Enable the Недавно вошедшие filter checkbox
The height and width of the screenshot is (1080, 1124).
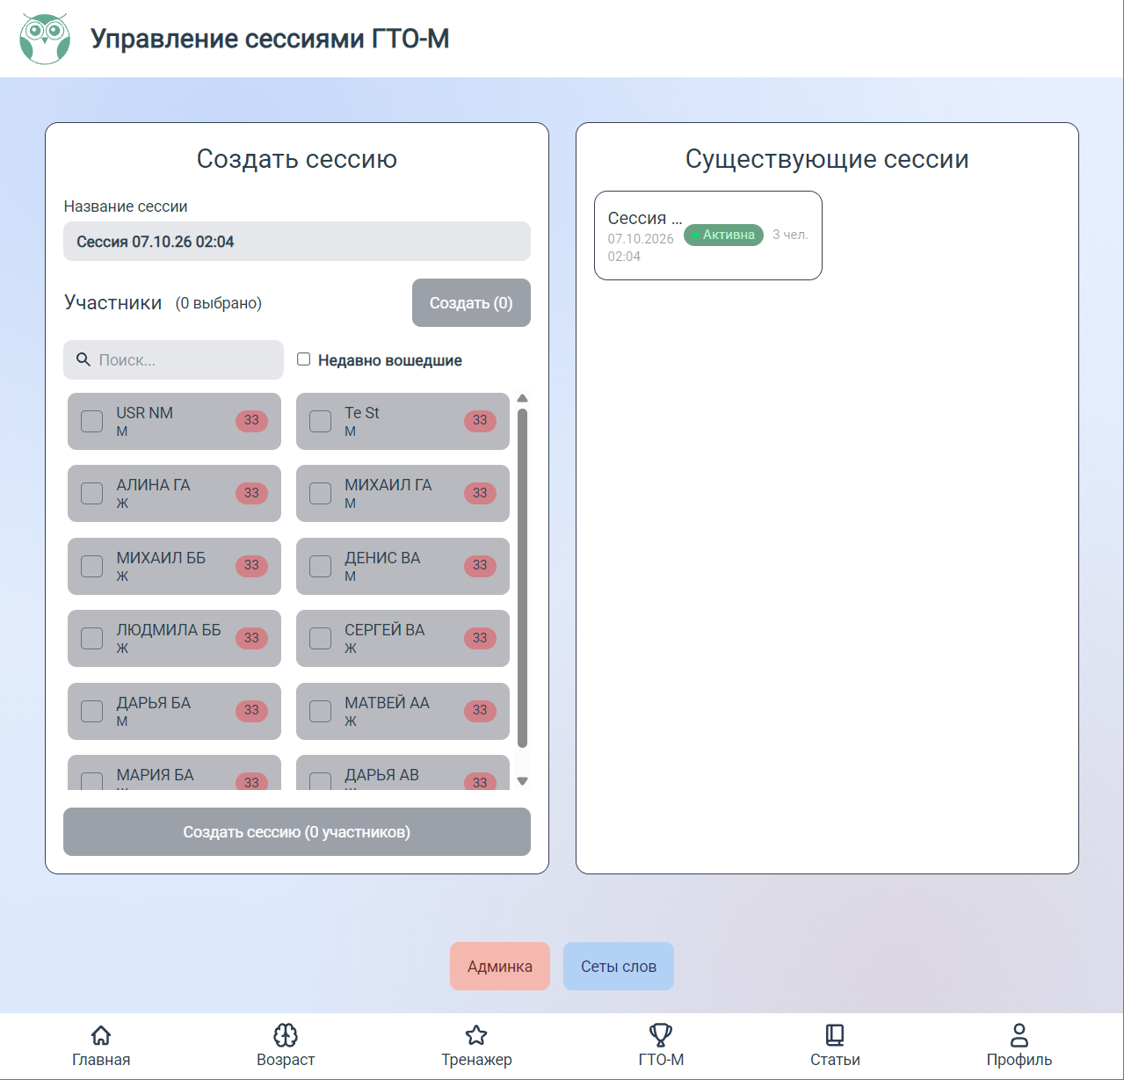(304, 359)
